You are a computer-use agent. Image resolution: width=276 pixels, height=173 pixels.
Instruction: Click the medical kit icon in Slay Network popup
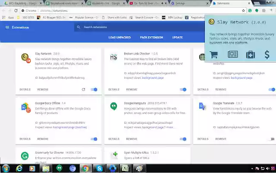(x=251, y=54)
